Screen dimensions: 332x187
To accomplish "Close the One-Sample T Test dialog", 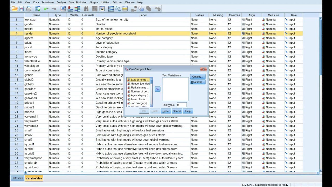I will point(204,69).
